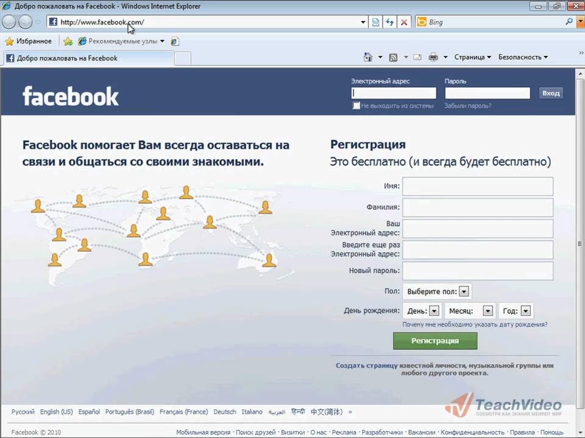Viewport: 585px width, 438px height.
Task: Open the feeds dropdown next to RSS icon
Action: [x=406, y=57]
